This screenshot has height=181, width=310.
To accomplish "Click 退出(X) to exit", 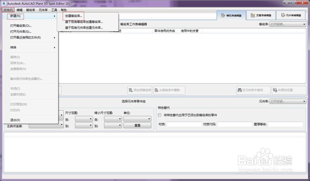I will click(x=15, y=120).
